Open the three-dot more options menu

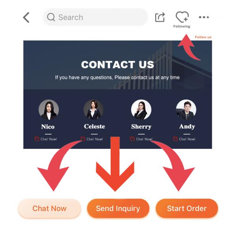point(204,17)
